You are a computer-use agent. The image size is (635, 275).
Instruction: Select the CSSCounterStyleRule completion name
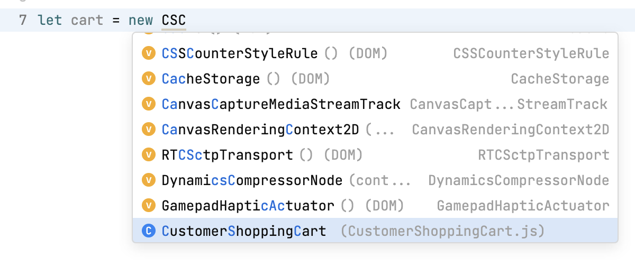[x=240, y=53]
